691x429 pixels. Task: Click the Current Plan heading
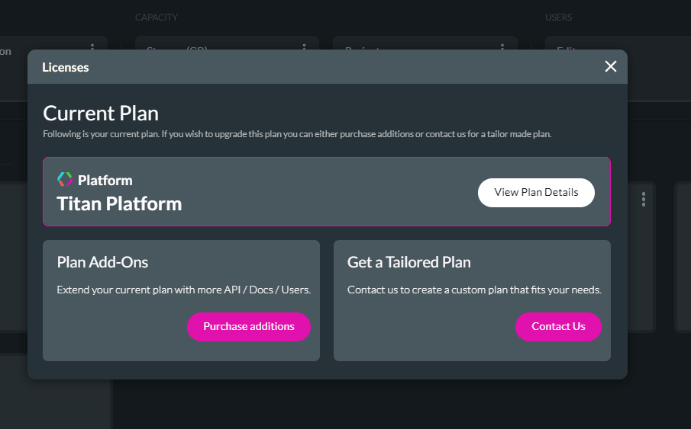pyautogui.click(x=101, y=114)
